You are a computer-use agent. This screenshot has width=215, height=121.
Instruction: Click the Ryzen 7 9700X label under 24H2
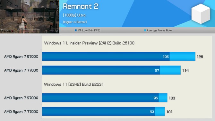21,56
